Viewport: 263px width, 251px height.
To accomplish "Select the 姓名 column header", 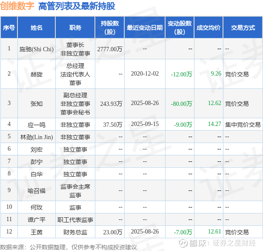I will pyautogui.click(x=37, y=28).
